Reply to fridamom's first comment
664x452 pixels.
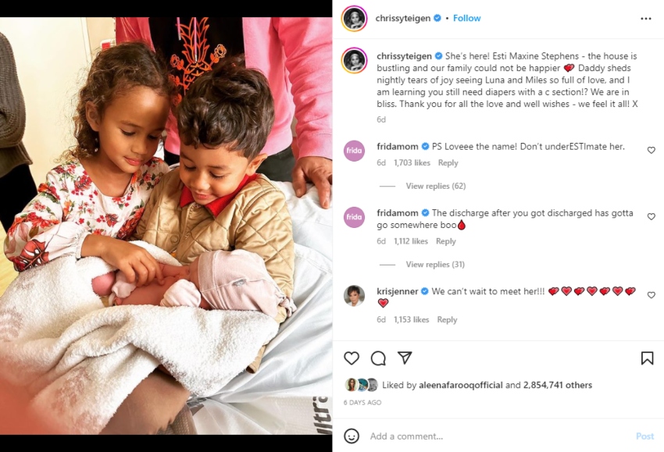[448, 162]
